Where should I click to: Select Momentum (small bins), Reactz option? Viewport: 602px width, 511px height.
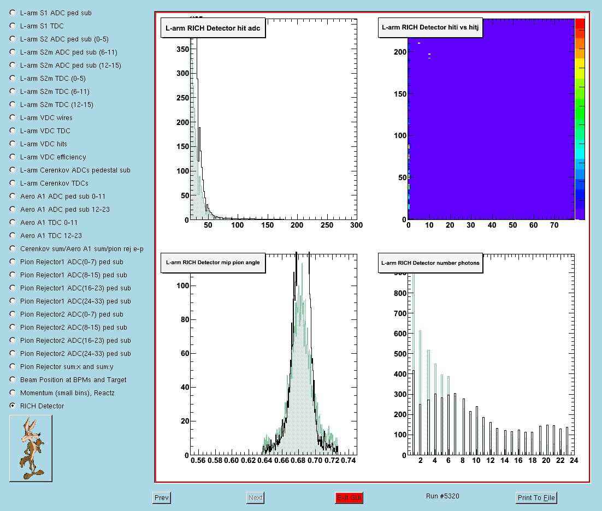pyautogui.click(x=13, y=393)
